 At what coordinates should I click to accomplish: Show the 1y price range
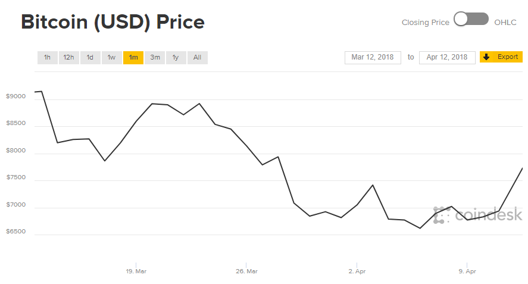176,58
